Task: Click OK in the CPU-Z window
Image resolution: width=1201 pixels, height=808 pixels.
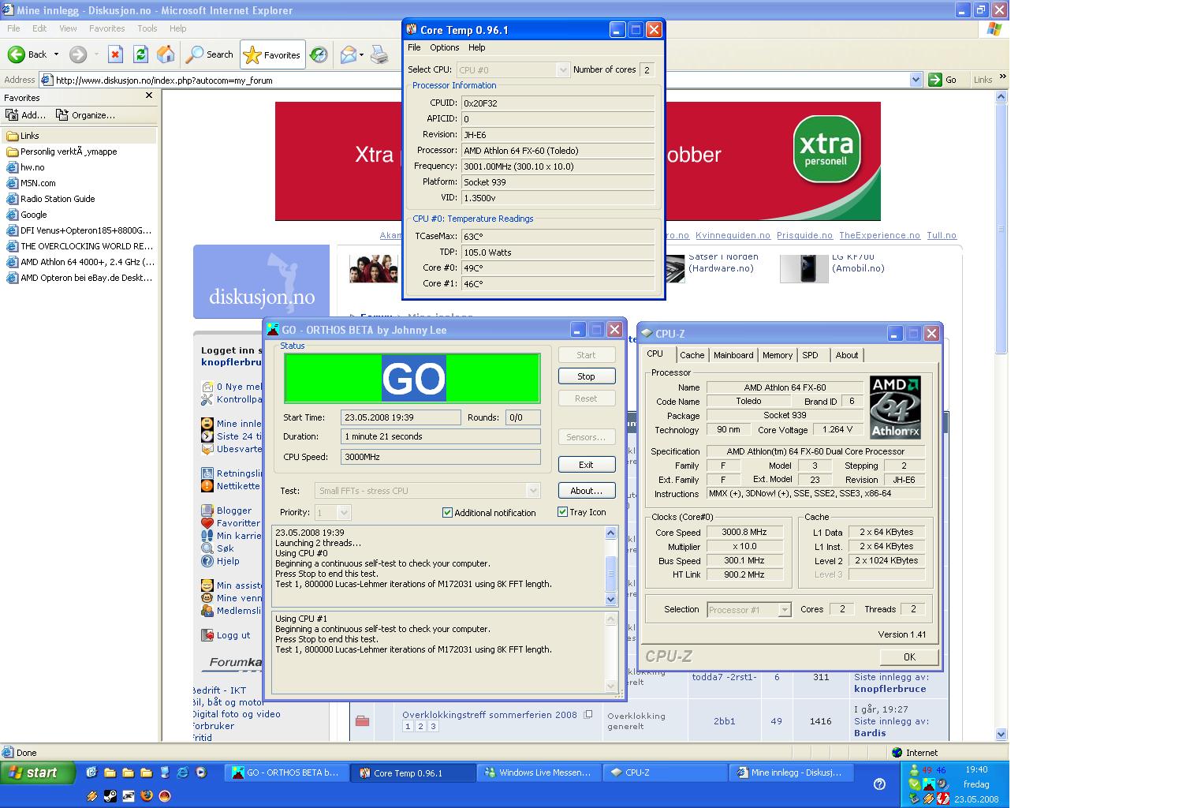Action: 909,656
